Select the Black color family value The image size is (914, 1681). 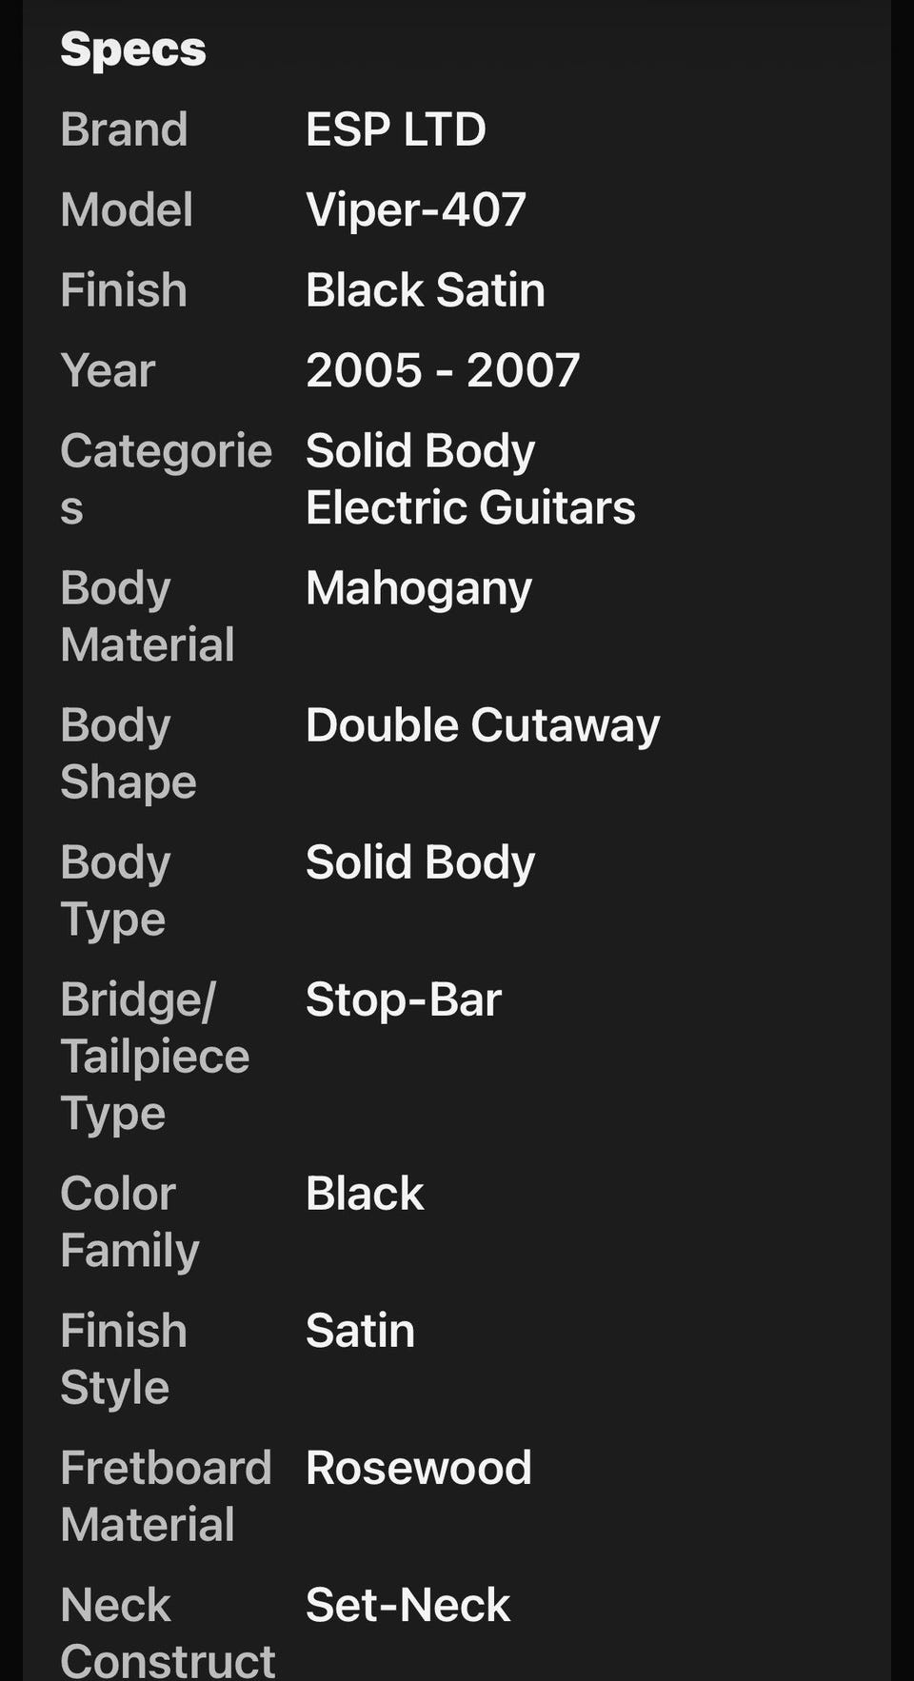point(365,1194)
